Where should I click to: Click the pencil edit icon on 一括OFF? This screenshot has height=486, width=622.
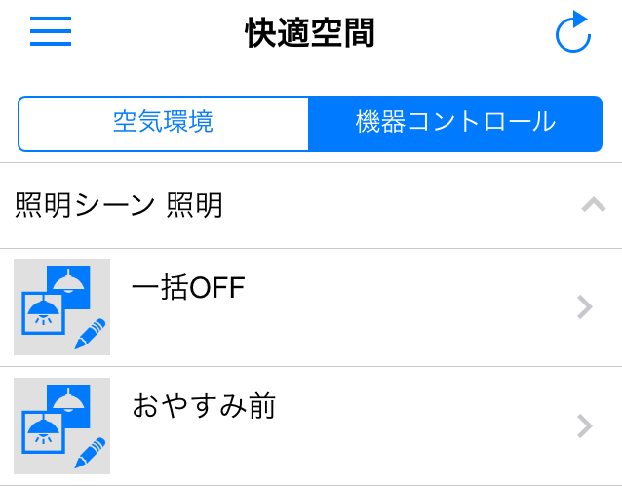[91, 334]
